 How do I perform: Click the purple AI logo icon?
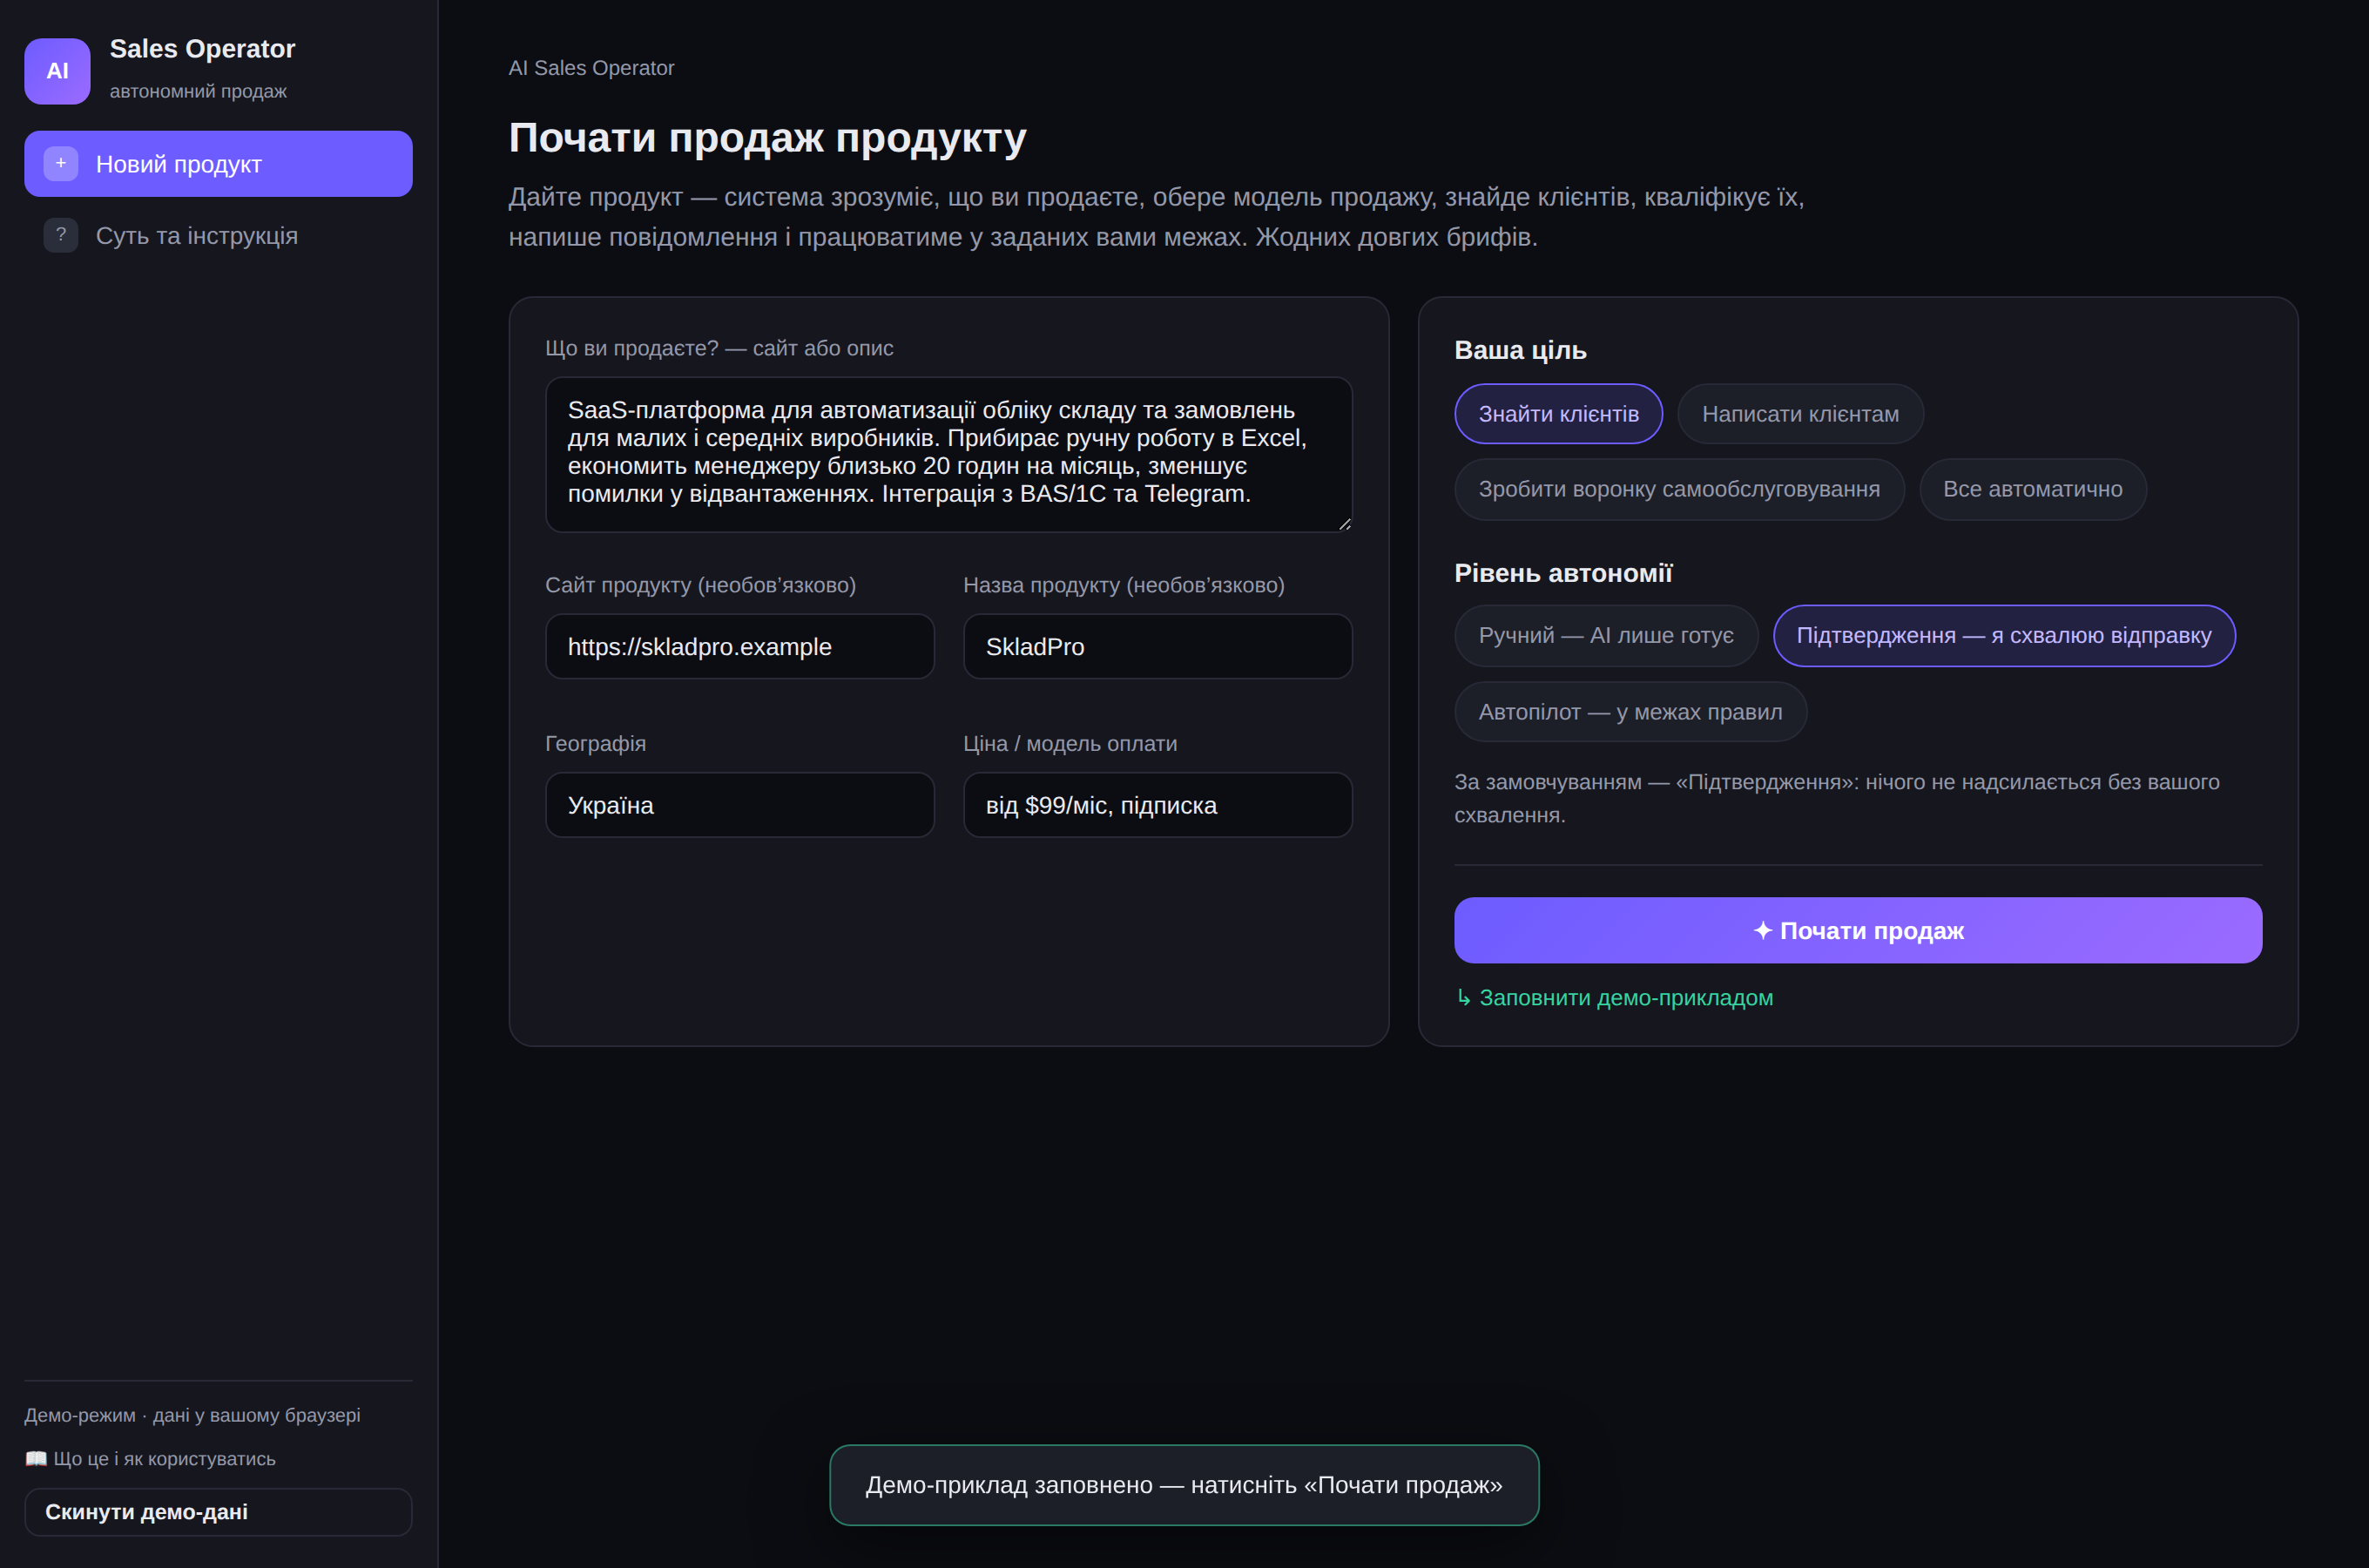pyautogui.click(x=57, y=71)
